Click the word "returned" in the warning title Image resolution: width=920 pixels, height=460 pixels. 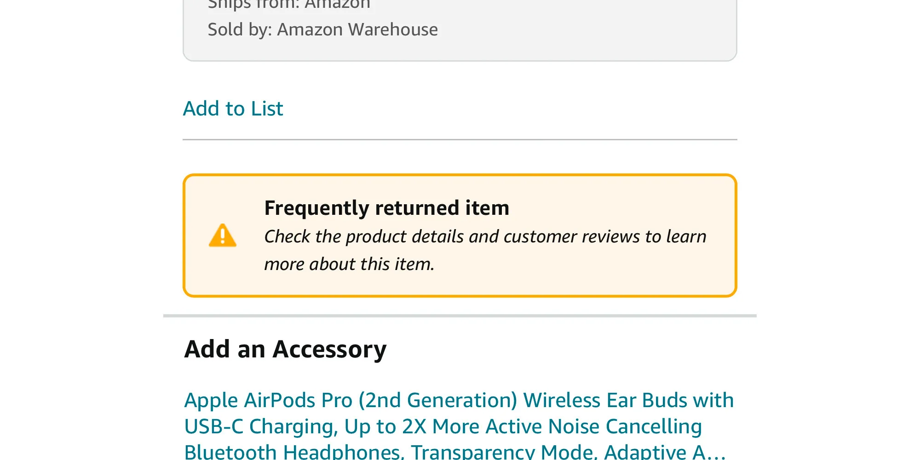pos(417,208)
